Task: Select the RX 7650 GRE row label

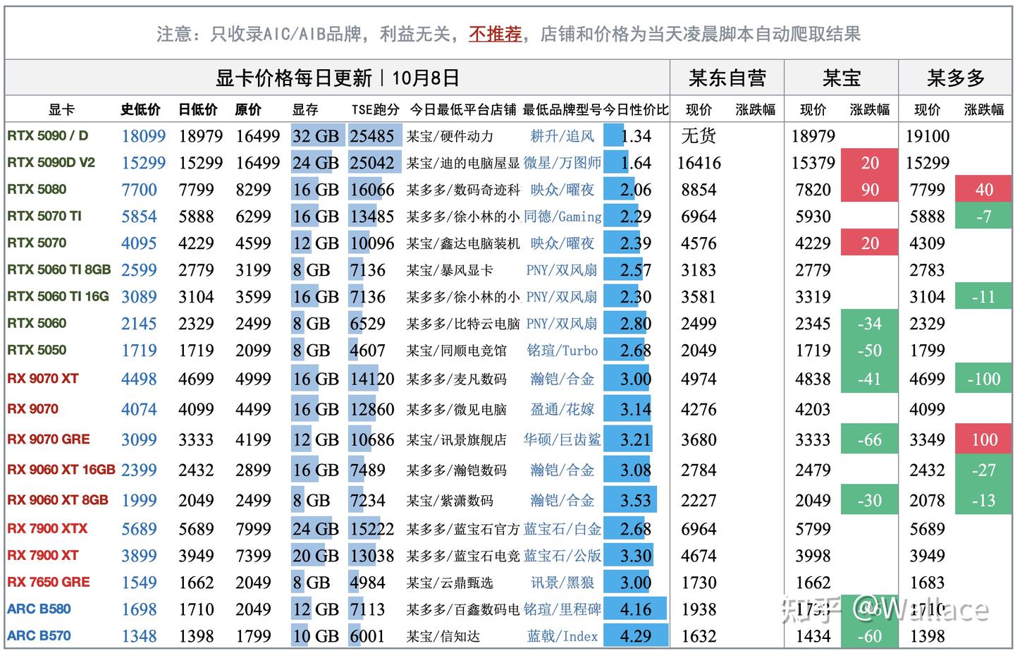Action: click(x=49, y=582)
